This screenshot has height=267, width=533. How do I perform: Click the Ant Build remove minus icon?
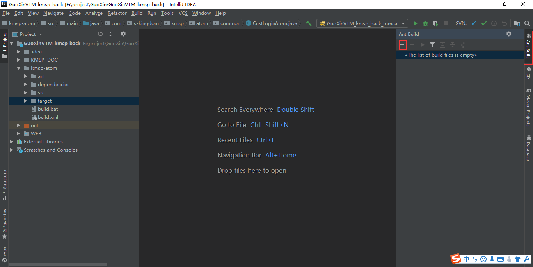point(412,45)
